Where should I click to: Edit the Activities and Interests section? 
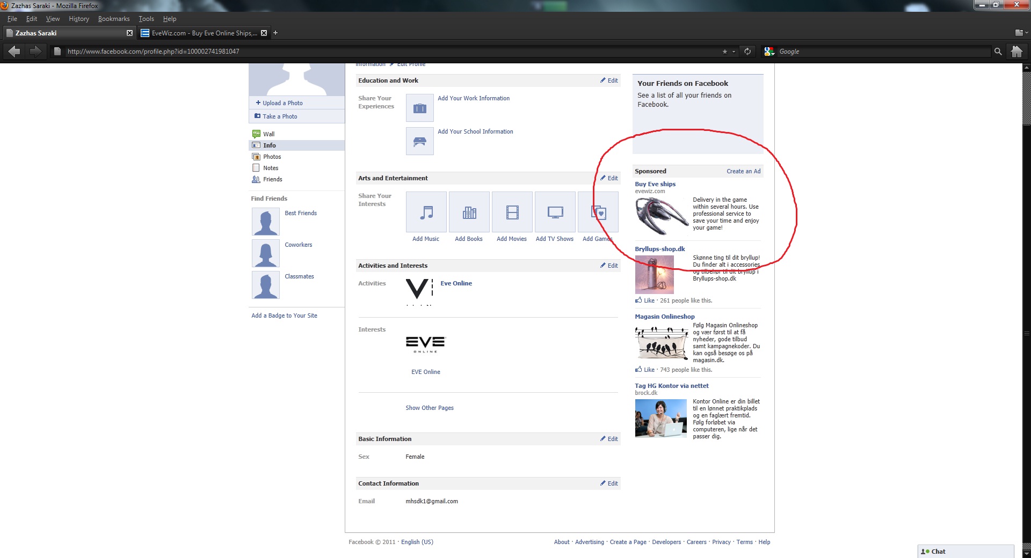click(x=609, y=266)
